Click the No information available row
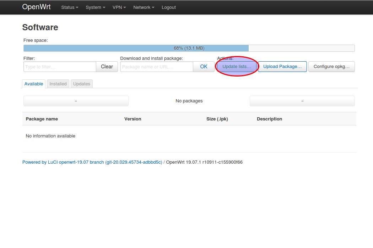Viewport: 373px width, 248px height. tap(189, 136)
